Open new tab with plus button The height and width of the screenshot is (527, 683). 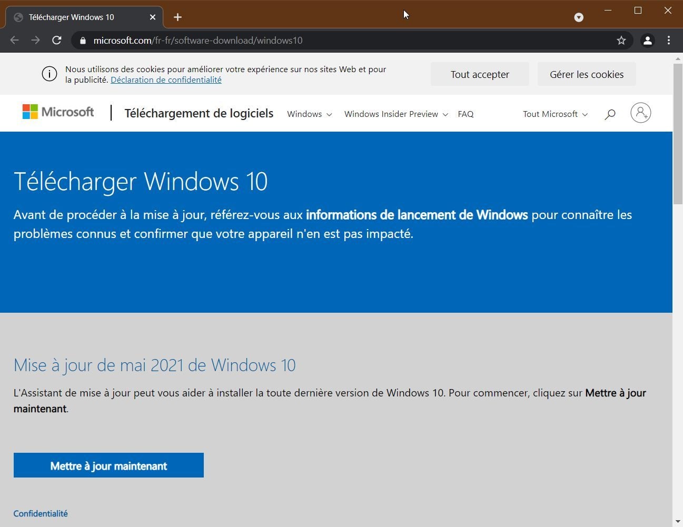coord(177,17)
